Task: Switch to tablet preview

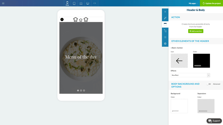Action: click(74, 3)
